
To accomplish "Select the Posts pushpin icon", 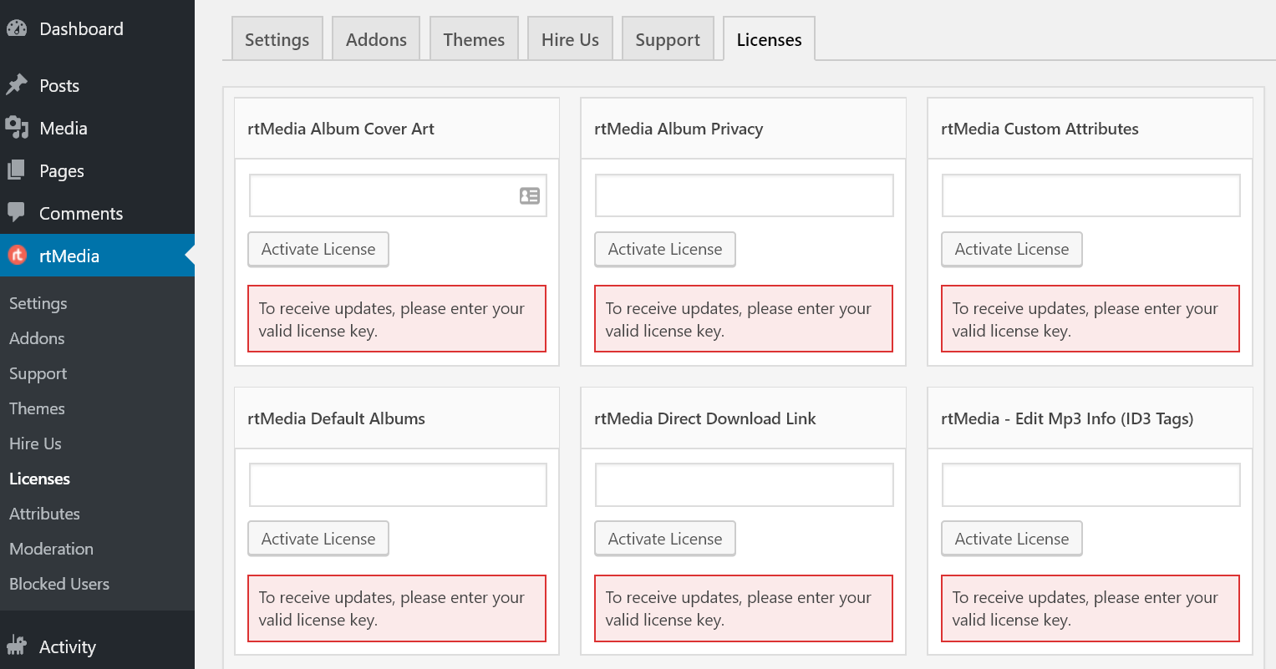I will pos(18,84).
